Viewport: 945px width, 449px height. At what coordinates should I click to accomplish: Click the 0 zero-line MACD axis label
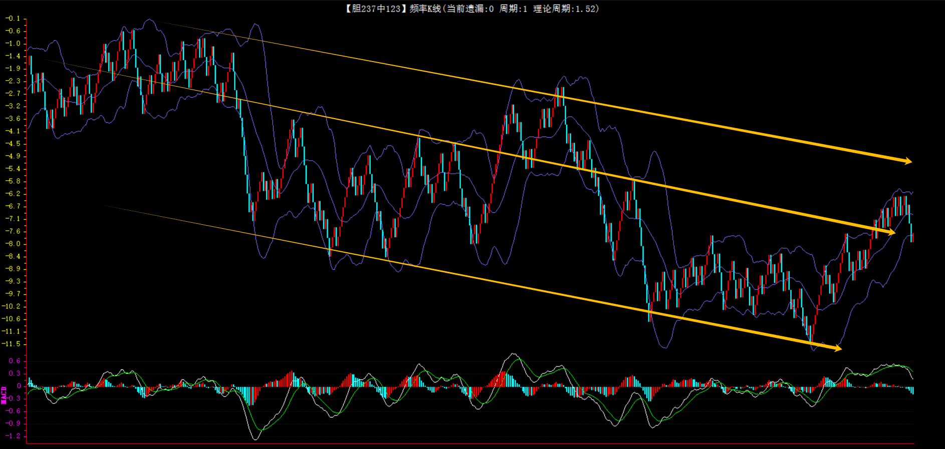(19, 386)
